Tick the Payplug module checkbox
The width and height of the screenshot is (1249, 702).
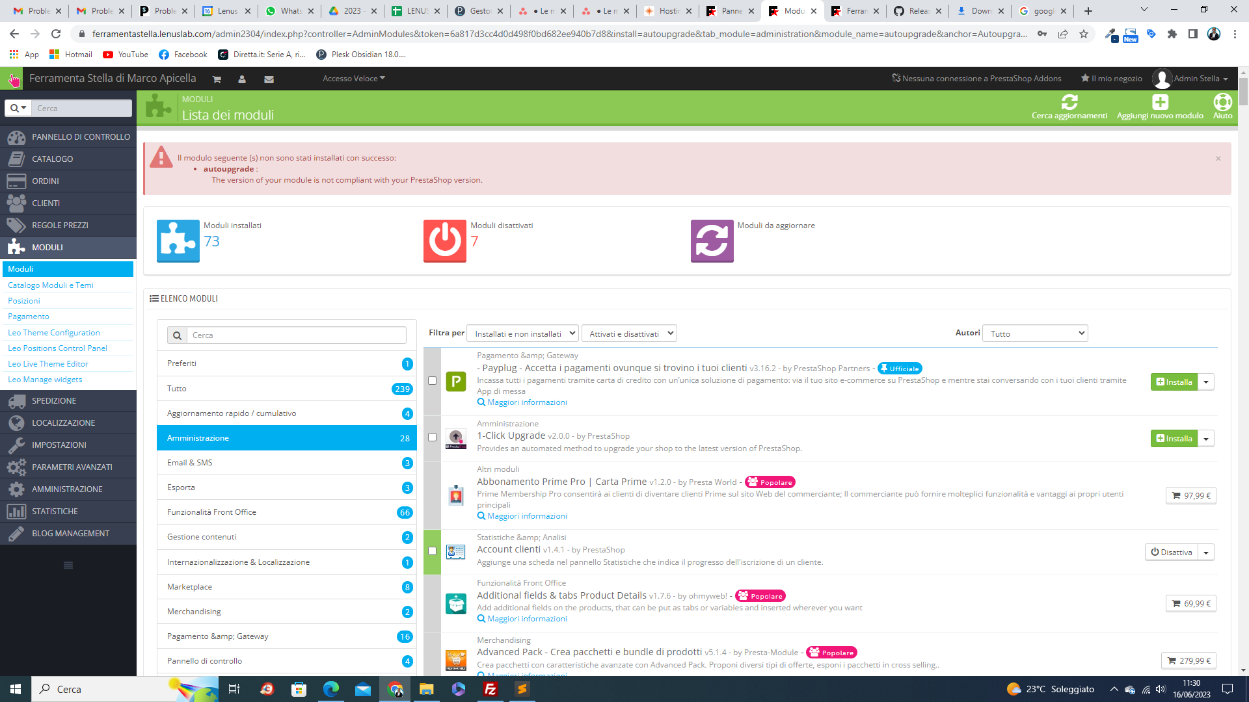pyautogui.click(x=432, y=381)
